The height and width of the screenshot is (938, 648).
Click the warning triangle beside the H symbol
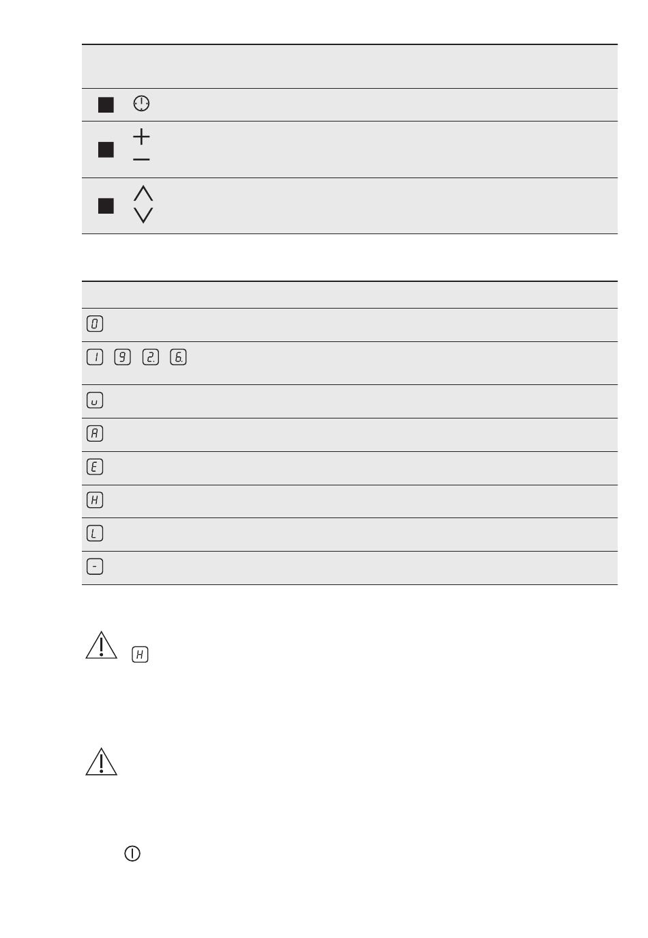click(x=101, y=645)
